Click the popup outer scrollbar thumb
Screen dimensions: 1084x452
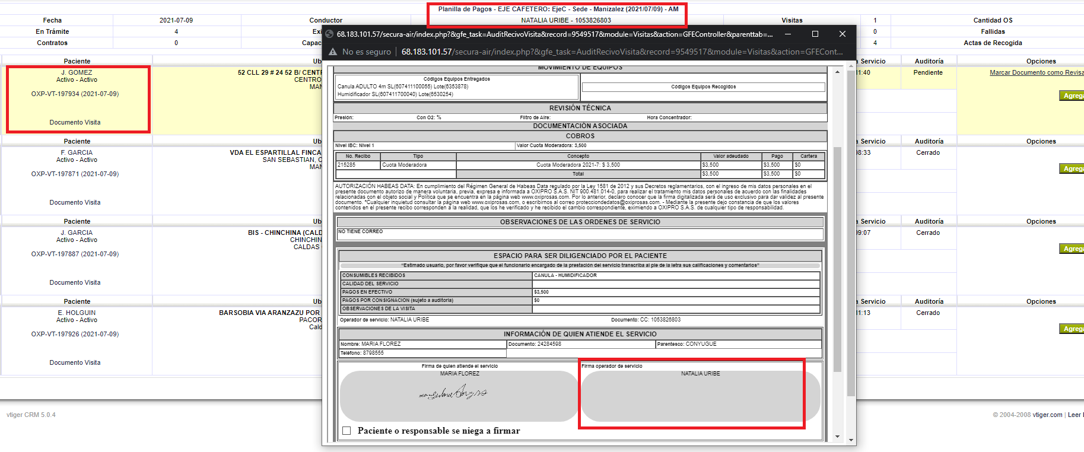coord(851,233)
